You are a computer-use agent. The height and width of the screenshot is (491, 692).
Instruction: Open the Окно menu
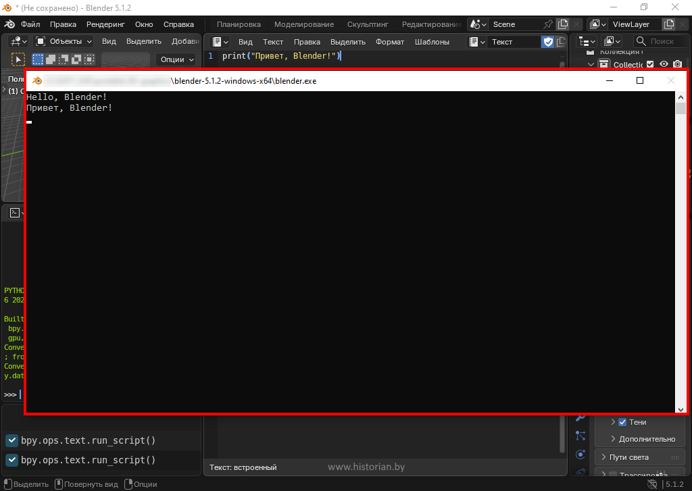click(144, 24)
